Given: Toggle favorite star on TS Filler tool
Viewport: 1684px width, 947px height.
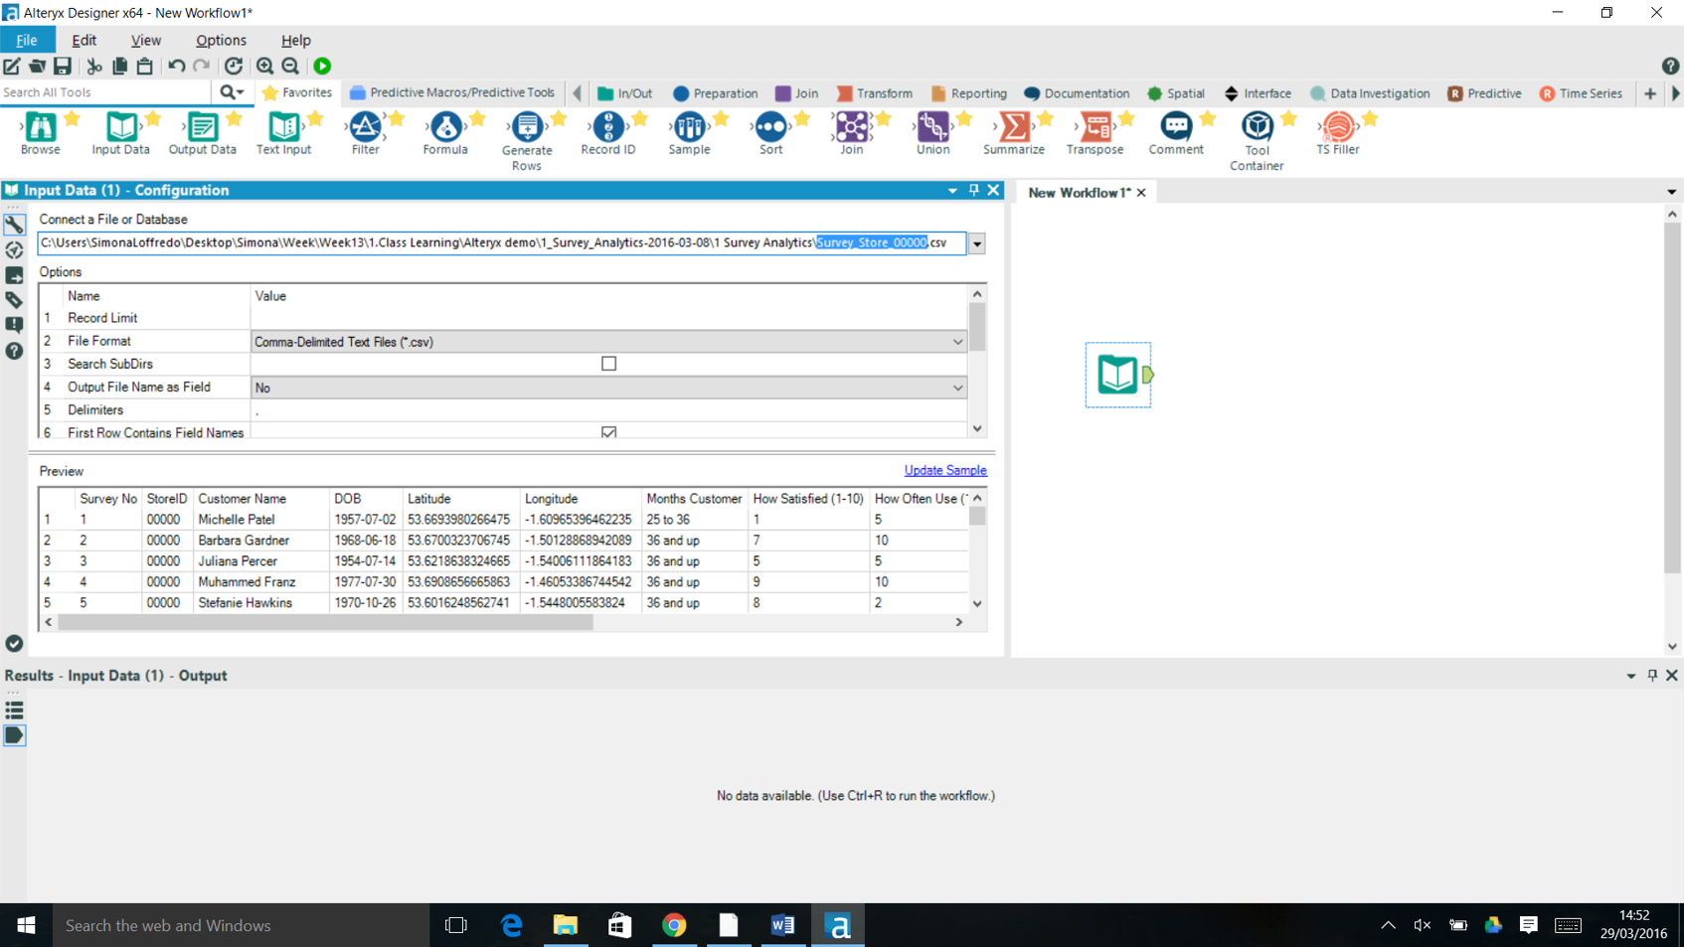Looking at the screenshot, I should 1370,119.
